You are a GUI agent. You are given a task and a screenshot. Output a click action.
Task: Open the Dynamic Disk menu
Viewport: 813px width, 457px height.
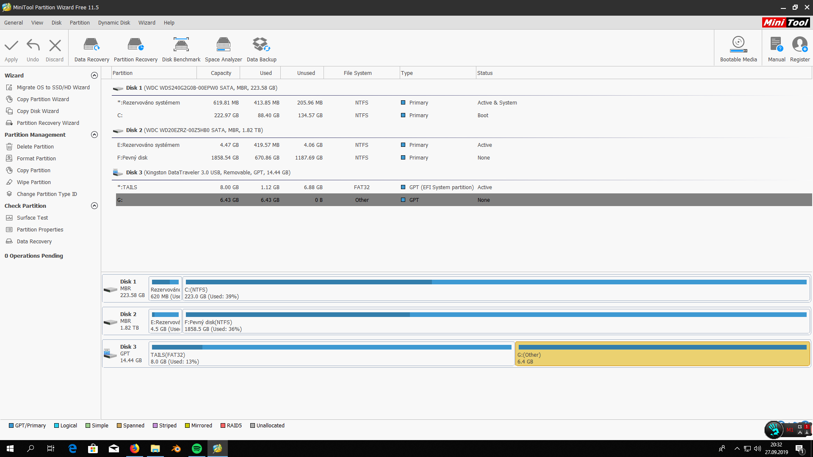point(114,23)
